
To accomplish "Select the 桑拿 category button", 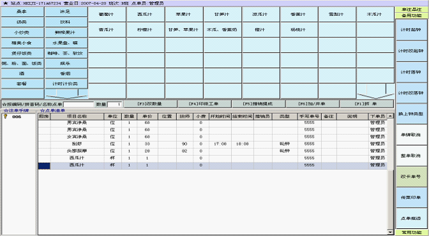I will pyautogui.click(x=22, y=11).
